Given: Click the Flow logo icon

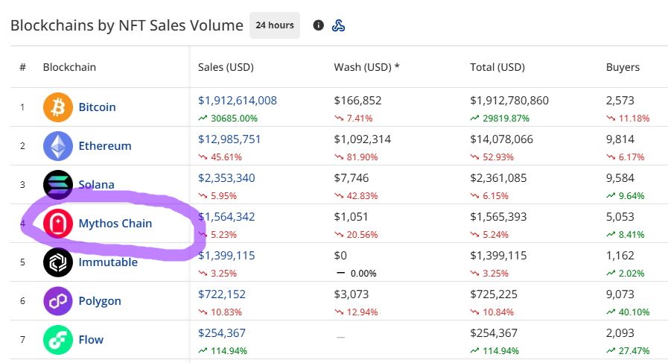Looking at the screenshot, I should coord(58,340).
